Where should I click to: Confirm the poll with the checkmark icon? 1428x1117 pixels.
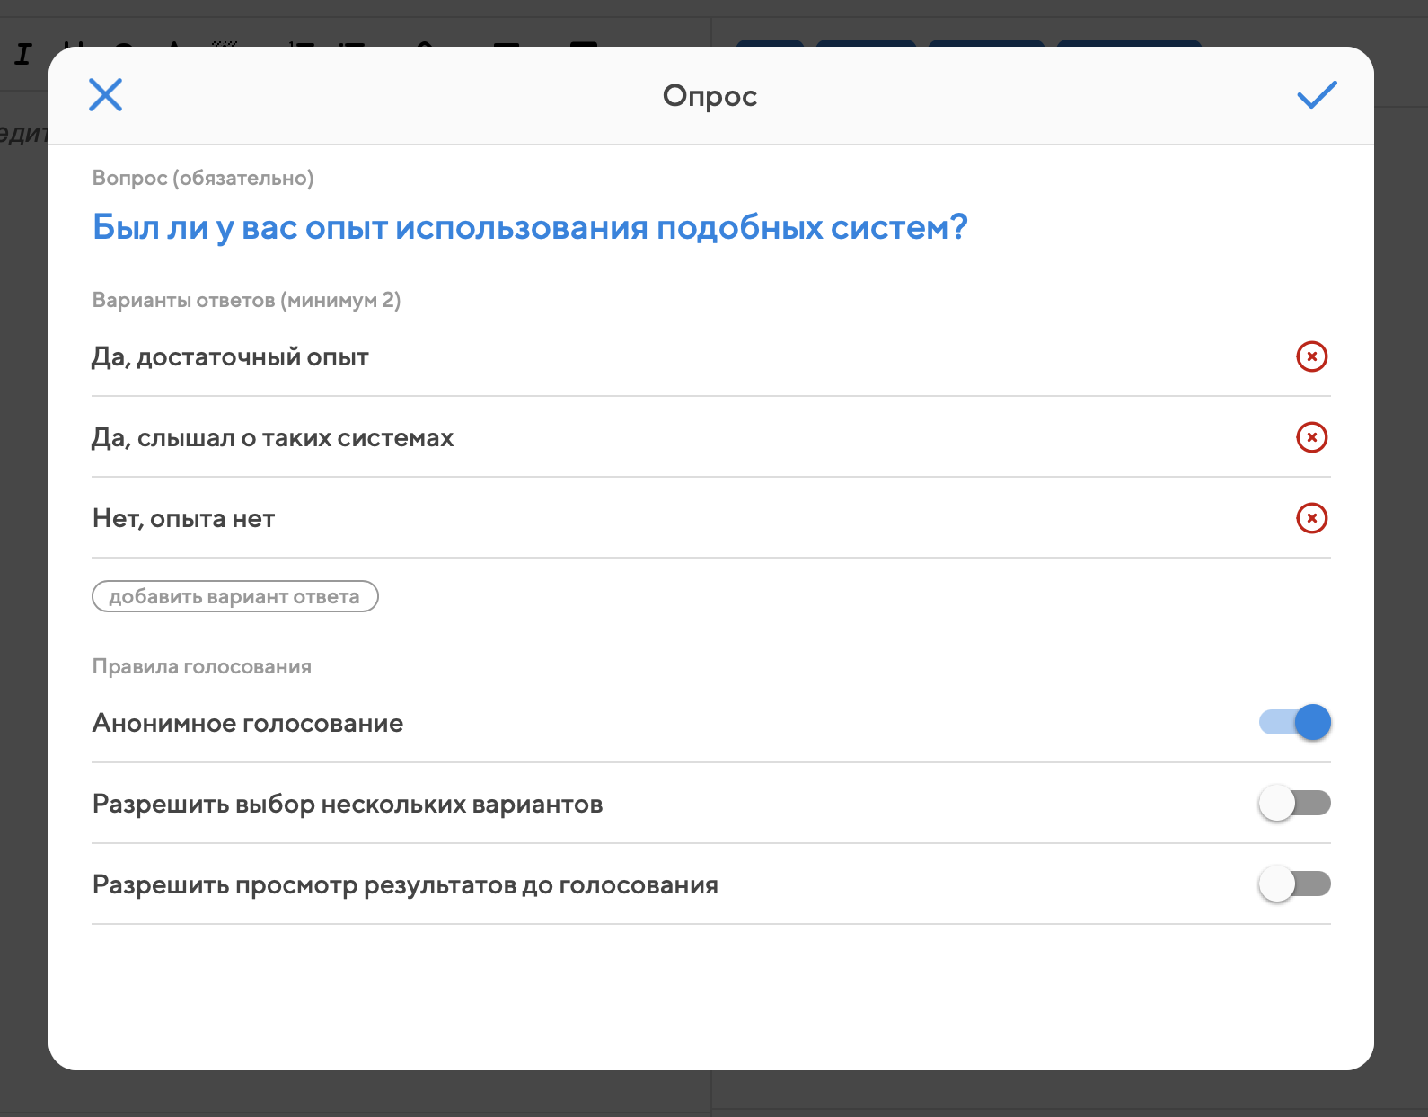1317,94
